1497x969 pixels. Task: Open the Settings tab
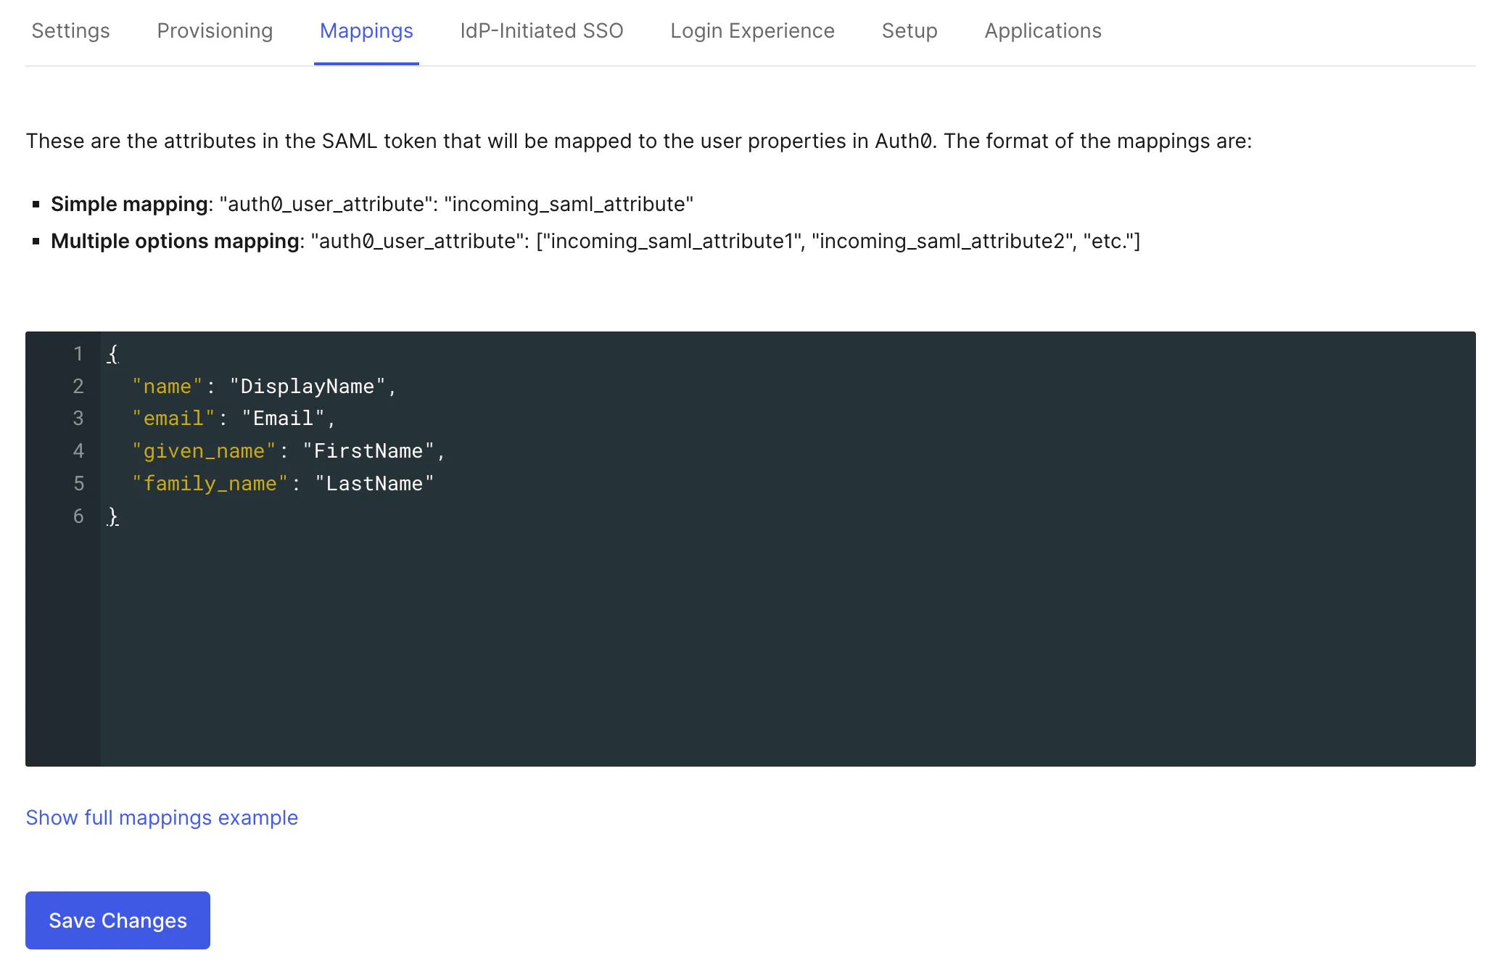coord(70,30)
